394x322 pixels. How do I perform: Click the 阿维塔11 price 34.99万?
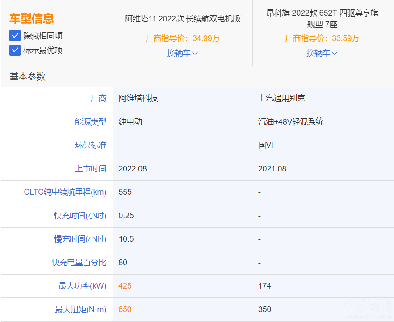[x=206, y=38]
